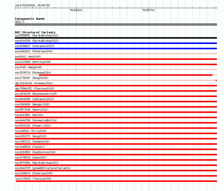Click the blue nsv6140536 variant bar

click(x=116, y=43)
